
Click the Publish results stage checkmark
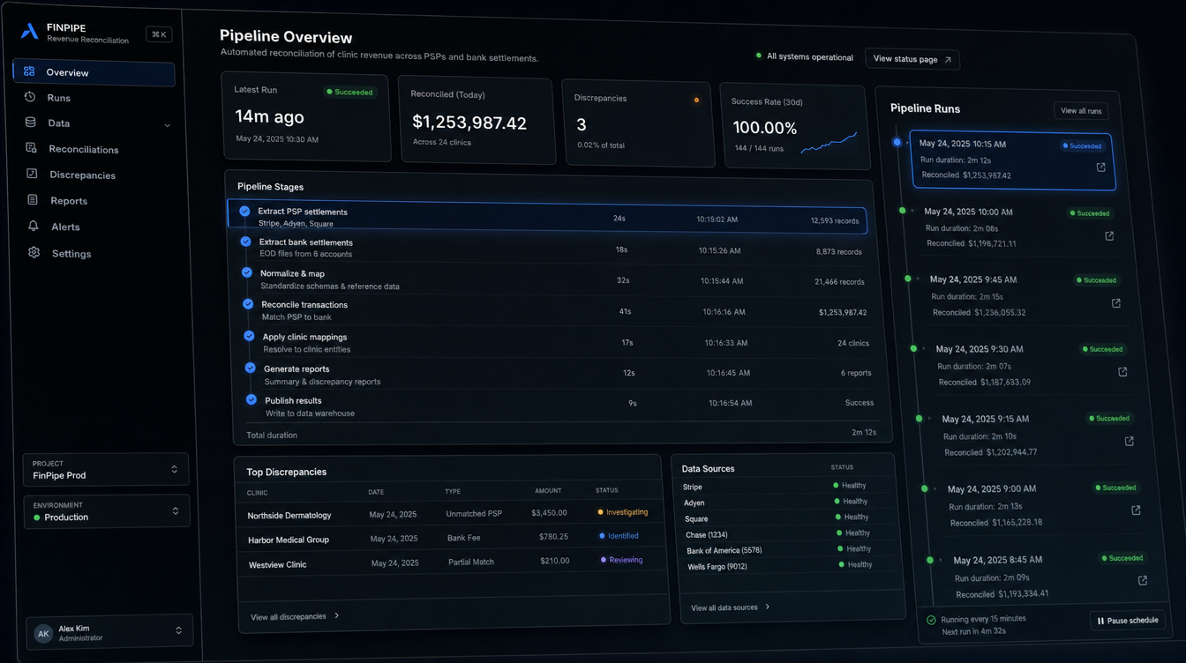click(251, 400)
